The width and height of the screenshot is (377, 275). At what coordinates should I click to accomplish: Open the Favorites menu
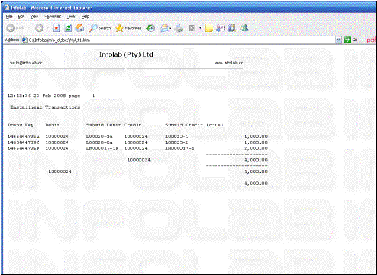[52, 17]
